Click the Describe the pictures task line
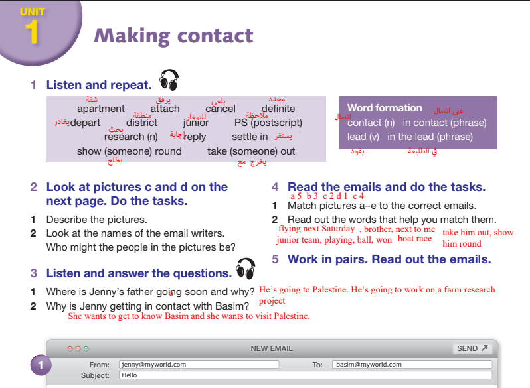 [x=97, y=220]
